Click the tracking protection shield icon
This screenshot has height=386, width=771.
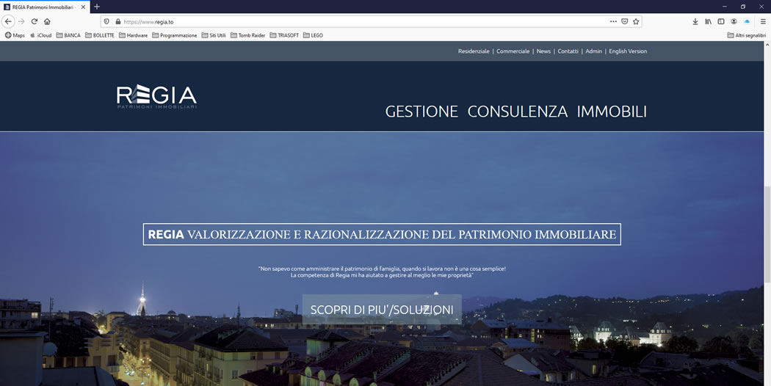tap(106, 21)
